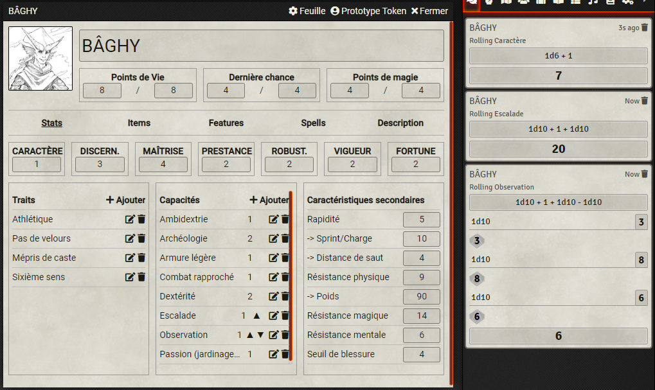655x390 pixels.
Task: Delete the Rolling Caractère chat message
Action: 645,28
